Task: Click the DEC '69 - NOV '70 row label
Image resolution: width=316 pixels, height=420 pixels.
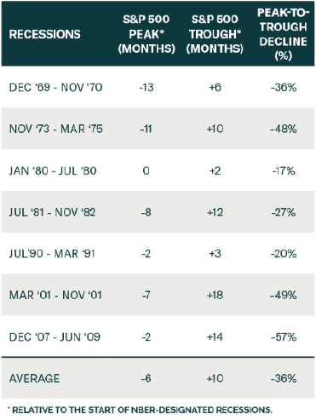Action: point(55,88)
